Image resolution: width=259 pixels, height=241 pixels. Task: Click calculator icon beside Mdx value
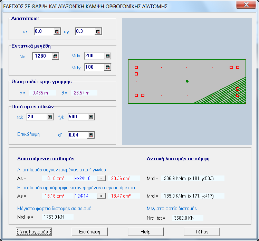point(107,56)
